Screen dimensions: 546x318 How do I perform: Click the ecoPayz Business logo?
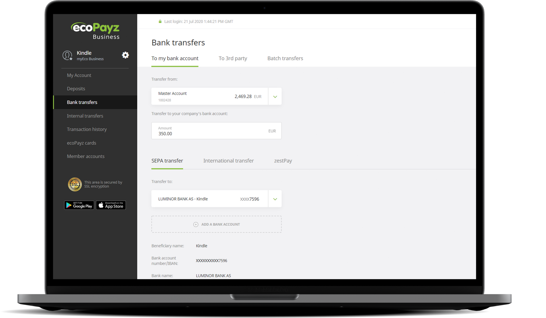(x=95, y=31)
